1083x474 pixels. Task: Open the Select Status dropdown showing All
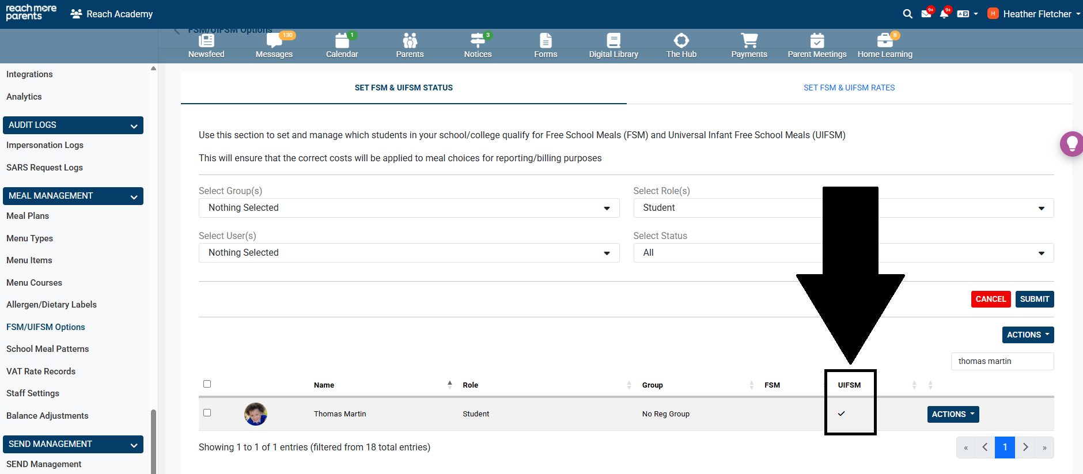pos(843,253)
